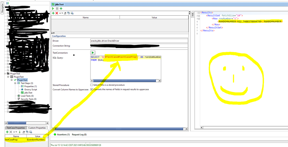Show the Assertions (1) panel

pos(62,134)
